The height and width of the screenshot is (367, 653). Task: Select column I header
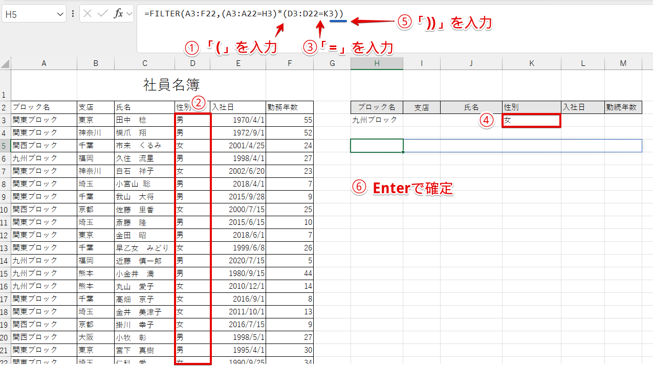click(422, 63)
